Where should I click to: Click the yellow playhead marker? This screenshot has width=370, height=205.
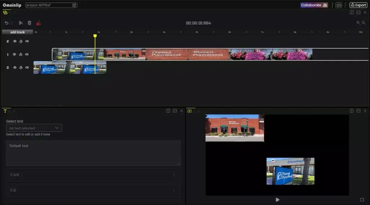(95, 36)
